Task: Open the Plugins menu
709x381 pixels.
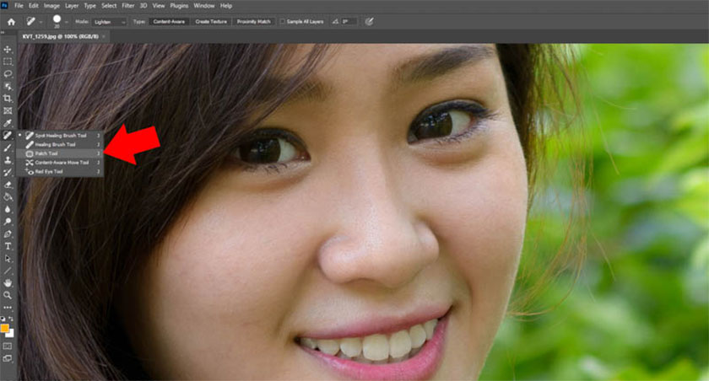Action: 179,6
